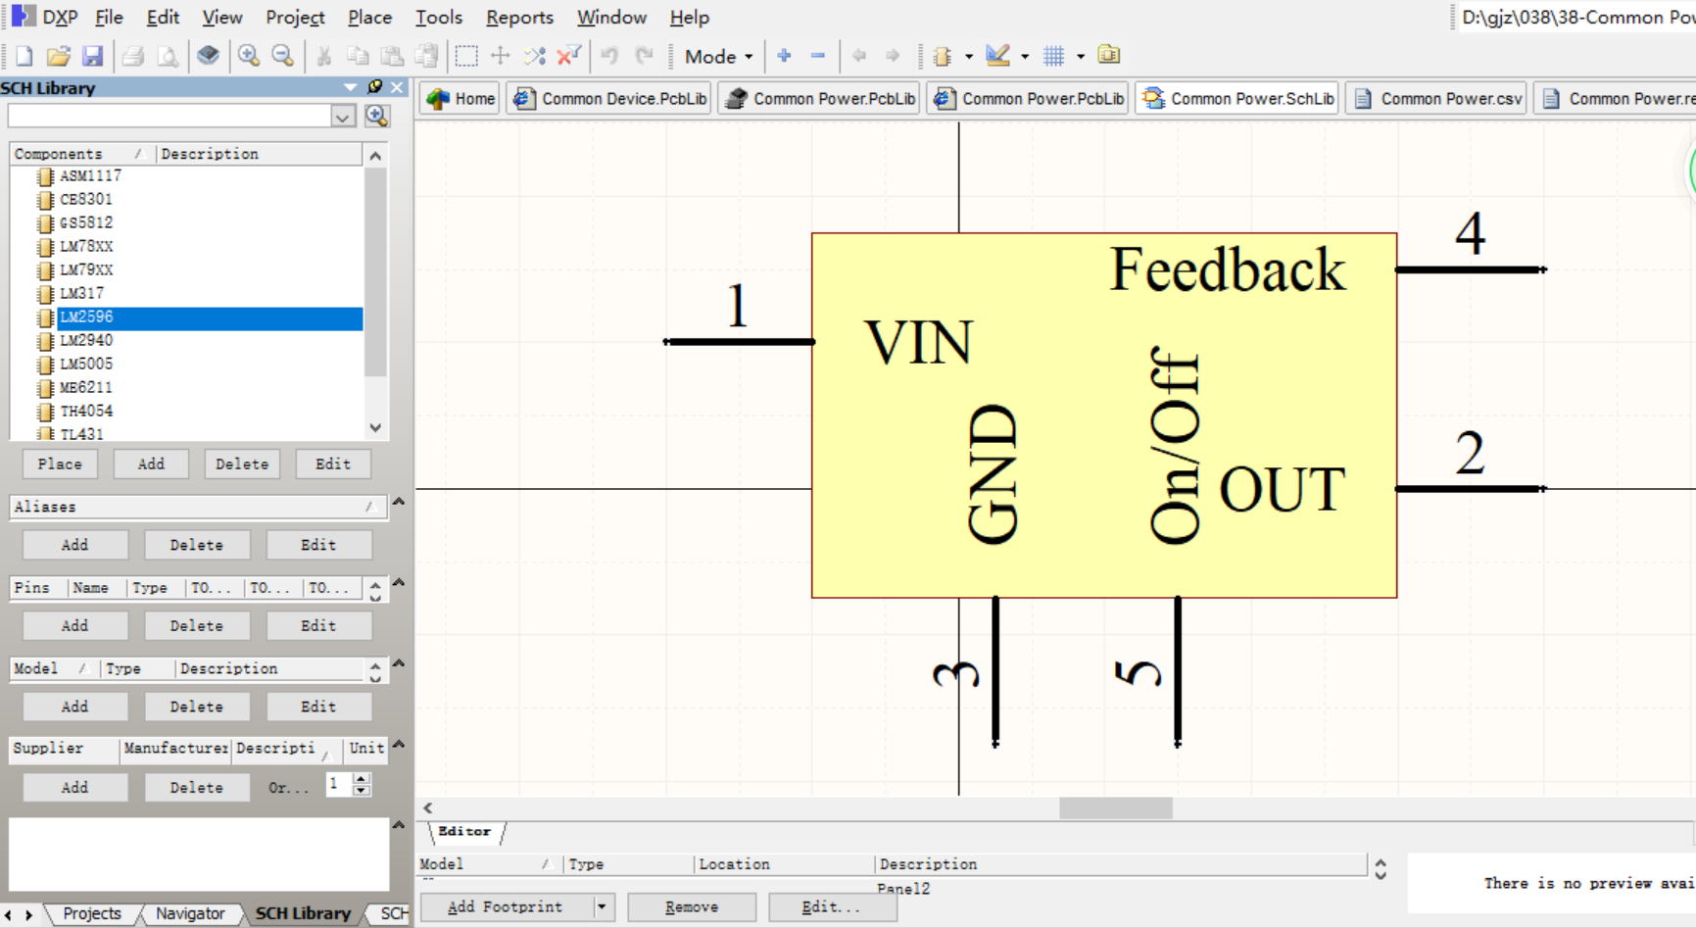This screenshot has width=1696, height=928.
Task: Open the component filter combo box arrow
Action: click(342, 117)
